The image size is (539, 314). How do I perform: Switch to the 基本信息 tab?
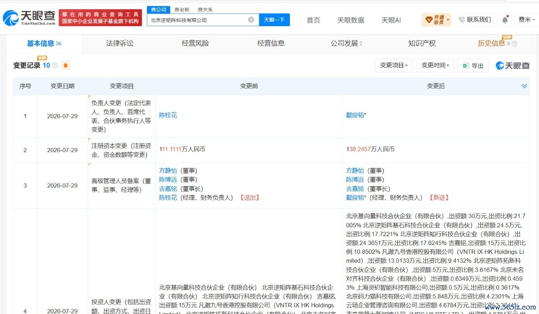[44, 43]
